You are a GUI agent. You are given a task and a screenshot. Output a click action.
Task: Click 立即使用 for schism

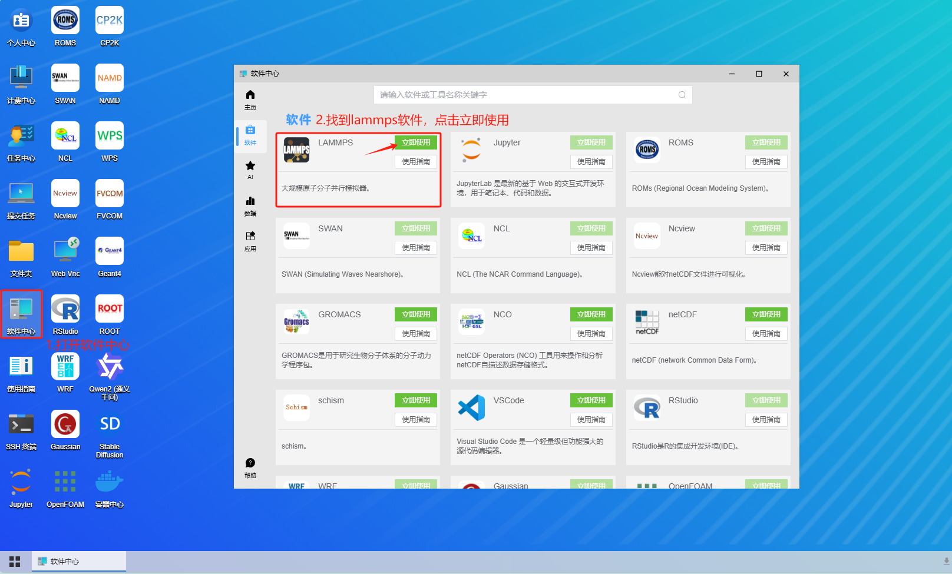[x=416, y=400]
